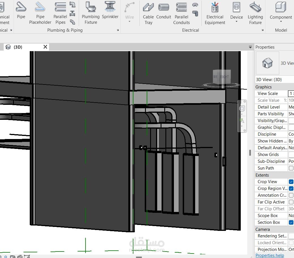Image resolution: width=294 pixels, height=258 pixels.
Task: Click the Show Grids edit button
Action: pos(291,155)
